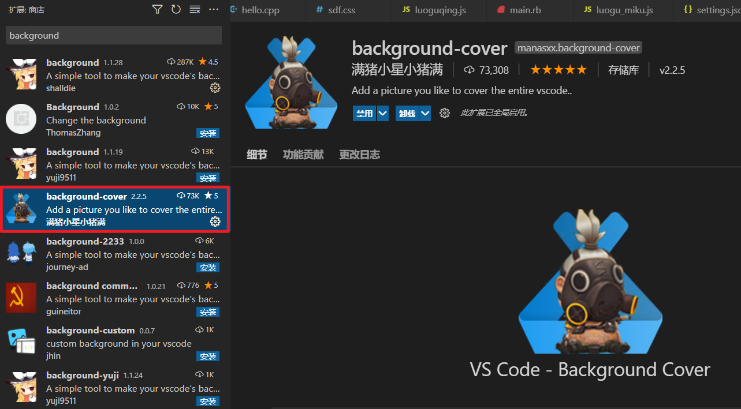Click the jhin publisher name
Image resolution: width=741 pixels, height=409 pixels.
pyautogui.click(x=53, y=356)
